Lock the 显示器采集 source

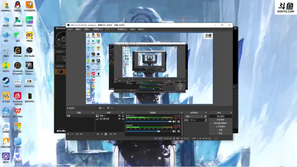click(x=123, y=119)
